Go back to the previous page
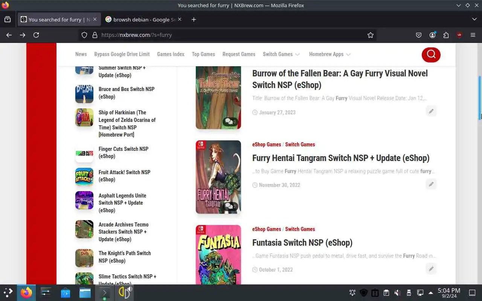The height and width of the screenshot is (301, 482). tap(9, 35)
